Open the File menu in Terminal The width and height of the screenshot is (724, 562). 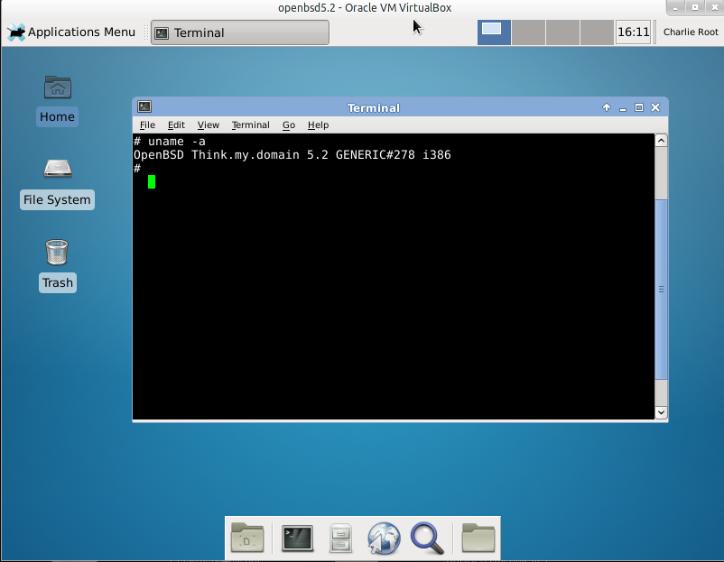pos(147,125)
